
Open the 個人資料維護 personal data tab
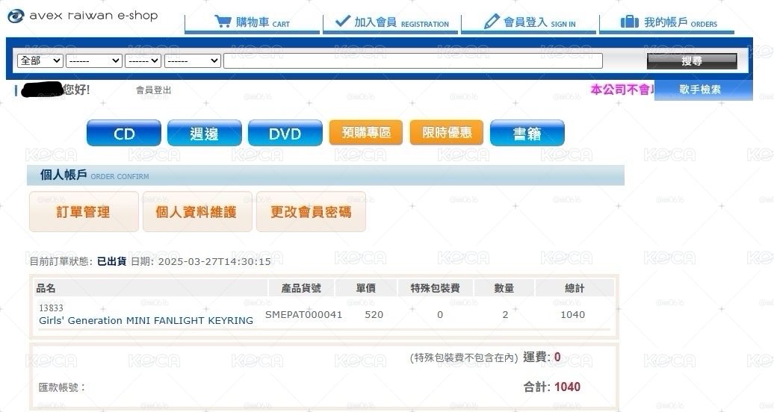point(197,212)
